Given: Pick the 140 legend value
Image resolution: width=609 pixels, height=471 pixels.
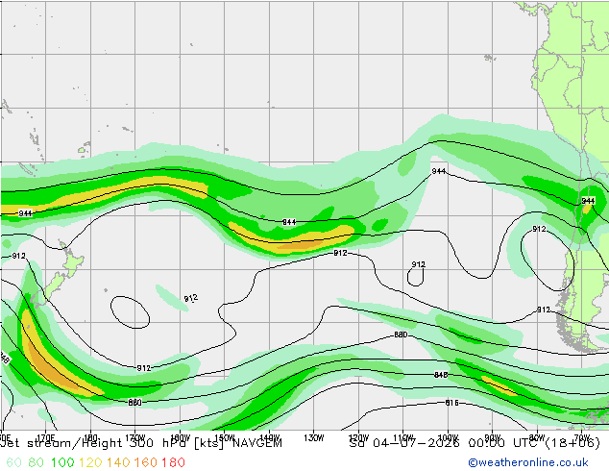Looking at the screenshot, I should [118, 462].
